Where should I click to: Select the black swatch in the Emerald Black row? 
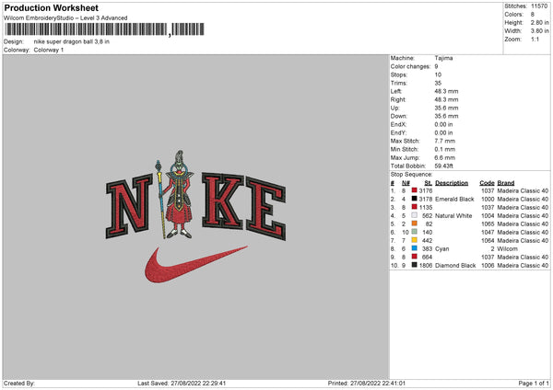[415, 199]
